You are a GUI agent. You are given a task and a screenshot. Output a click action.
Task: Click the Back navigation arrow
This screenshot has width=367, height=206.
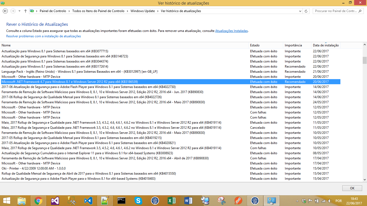(x=5, y=11)
